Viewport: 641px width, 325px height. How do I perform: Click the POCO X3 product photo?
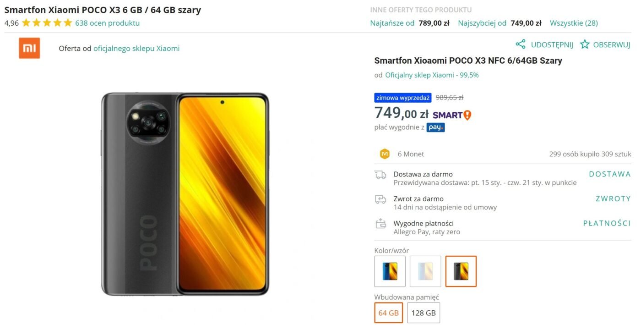[185, 194]
